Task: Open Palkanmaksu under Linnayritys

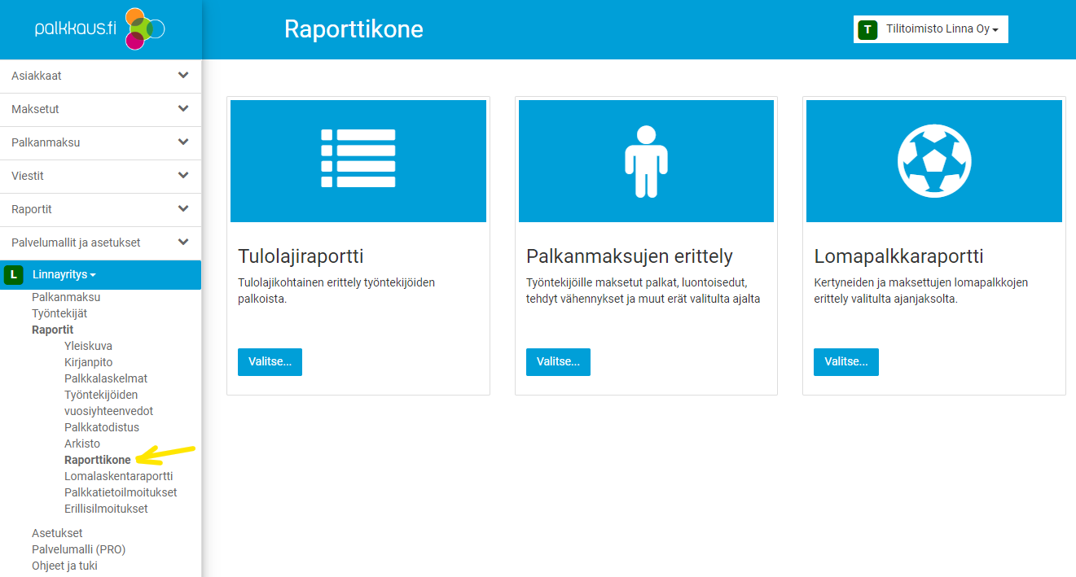Action: [66, 297]
